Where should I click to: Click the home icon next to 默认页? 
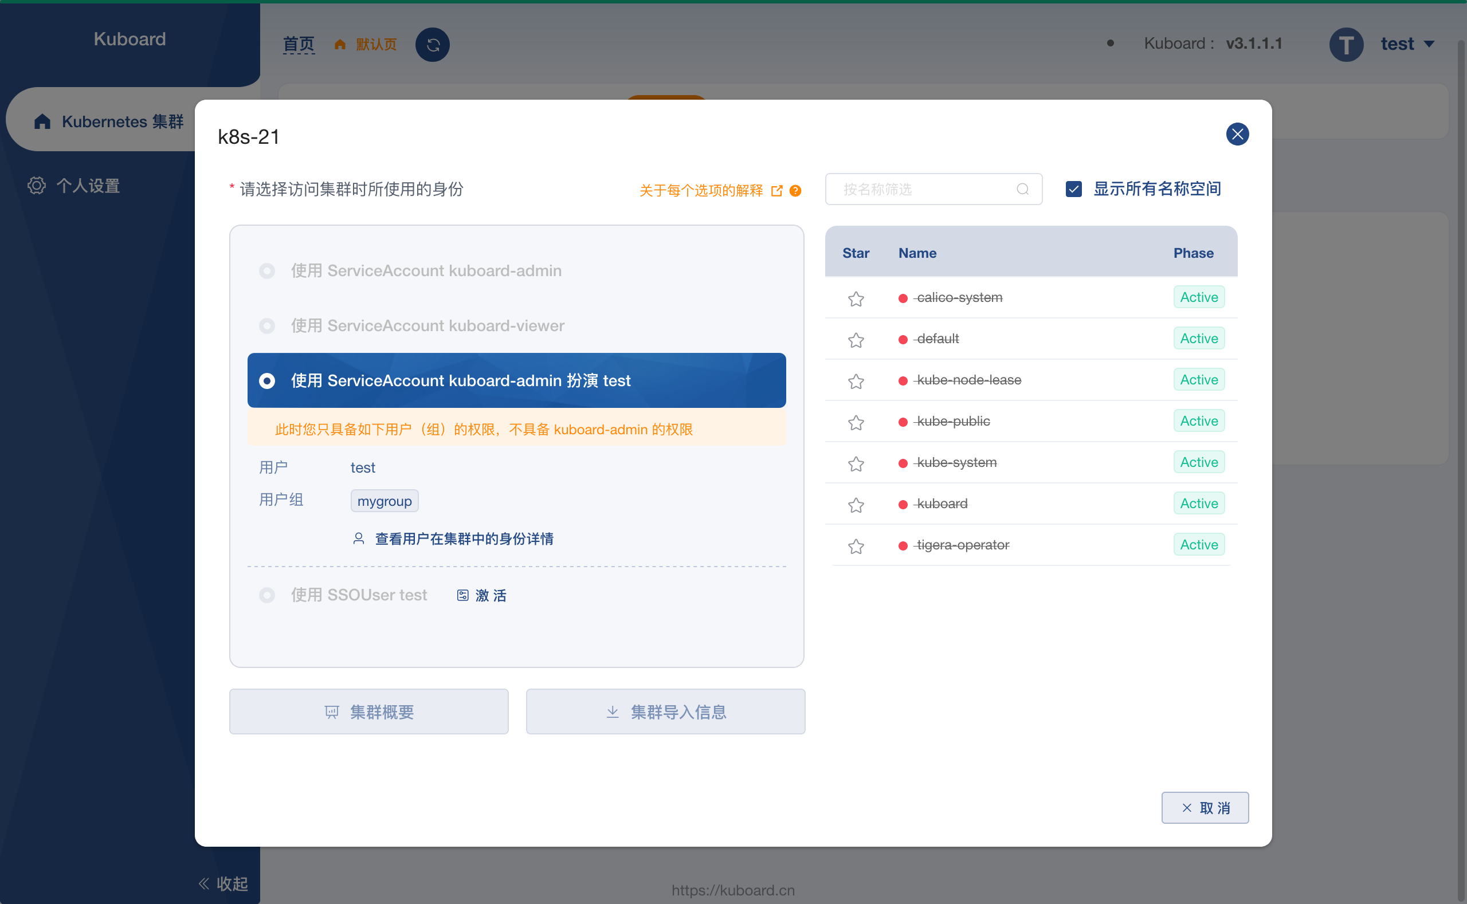tap(340, 44)
